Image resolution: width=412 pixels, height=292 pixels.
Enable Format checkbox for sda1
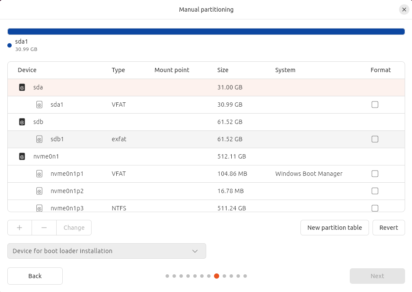click(375, 105)
